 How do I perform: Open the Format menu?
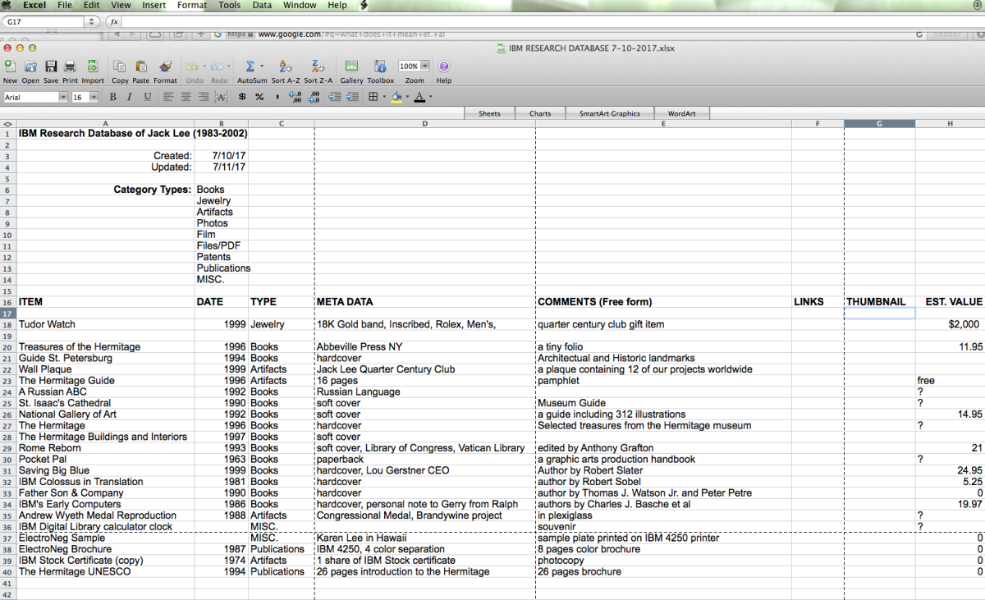(192, 5)
